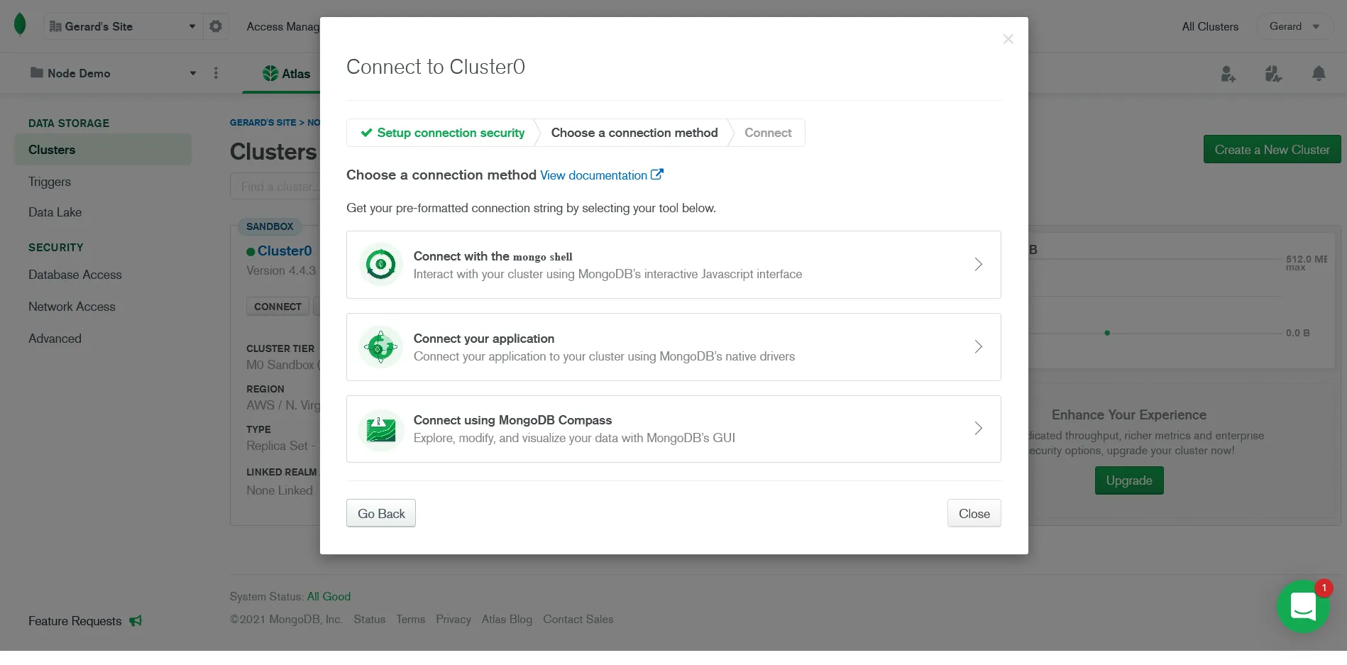Open project options three-dots menu
The image size is (1347, 665).
tap(216, 73)
